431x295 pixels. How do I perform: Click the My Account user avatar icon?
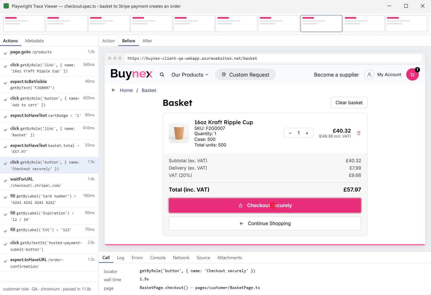click(x=369, y=75)
